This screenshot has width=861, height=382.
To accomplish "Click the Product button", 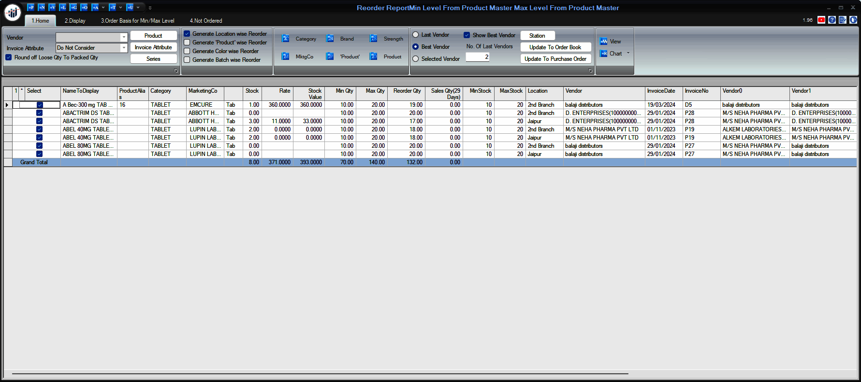I will pyautogui.click(x=153, y=36).
